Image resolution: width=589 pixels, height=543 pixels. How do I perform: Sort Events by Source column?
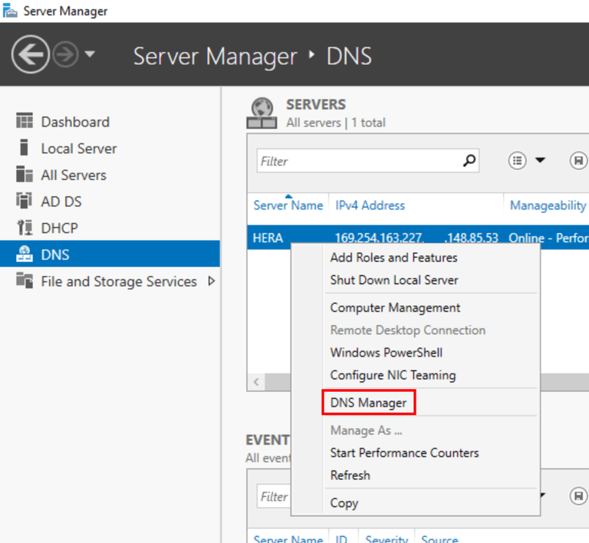click(439, 539)
